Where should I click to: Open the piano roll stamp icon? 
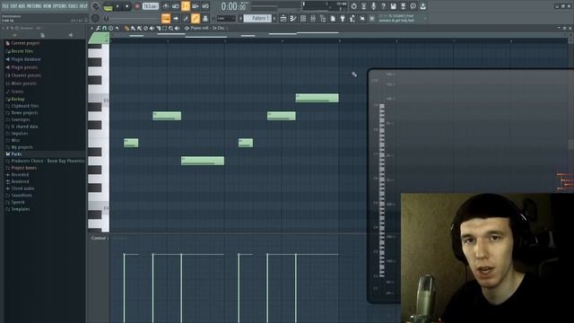click(110, 28)
